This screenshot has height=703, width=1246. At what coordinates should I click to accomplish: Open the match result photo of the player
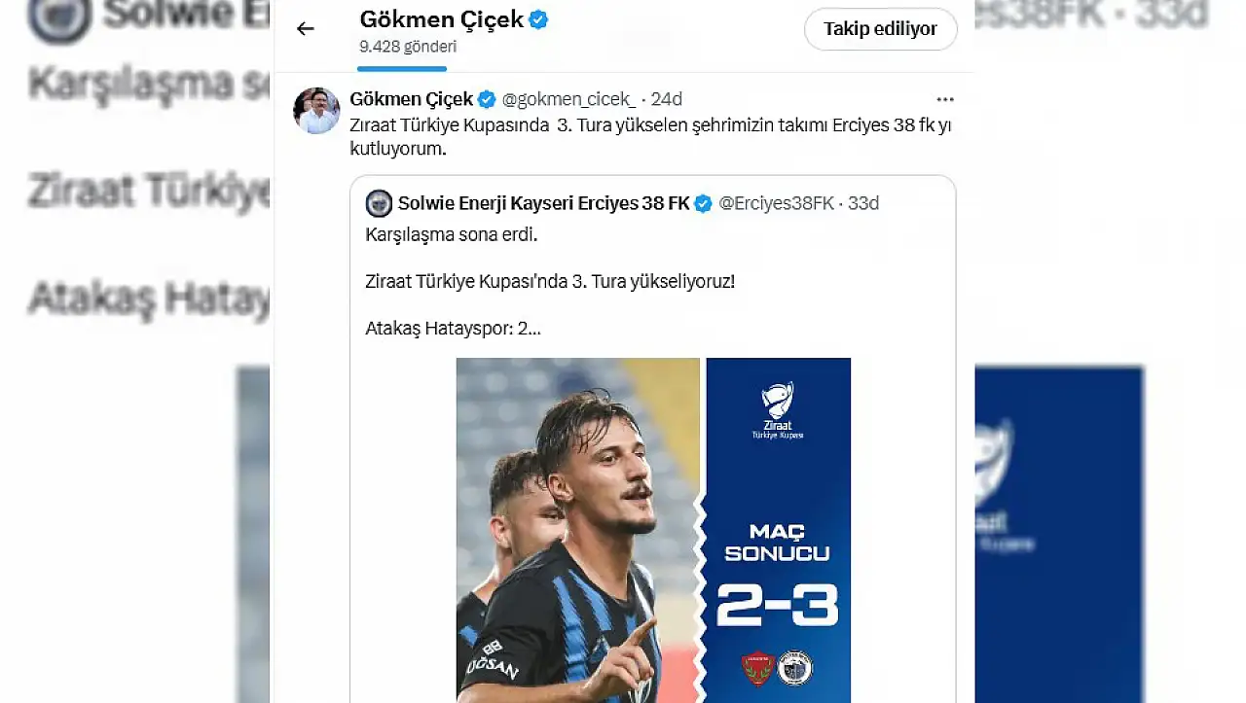point(577,530)
